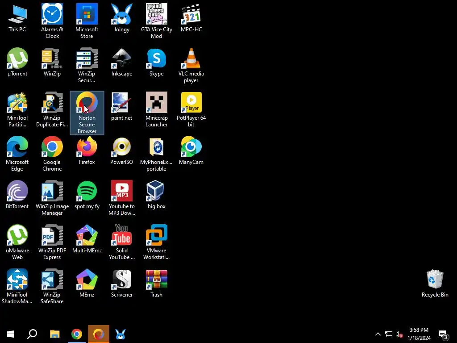Screen dimensions: 457x343
Task: Select the spot my fy shortcut
Action: 87,195
